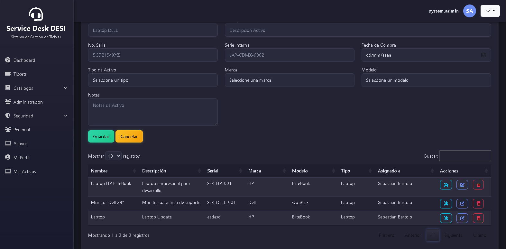Focus the Laptop DELL name field
The width and height of the screenshot is (506, 249).
click(x=153, y=30)
